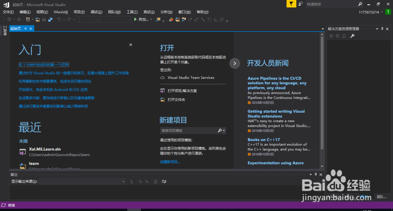Open account dropdown beside 1175615214
The image size is (393, 211).
pyautogui.click(x=382, y=12)
